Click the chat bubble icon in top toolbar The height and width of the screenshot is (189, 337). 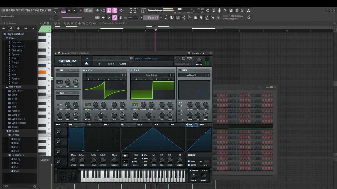click(242, 10)
